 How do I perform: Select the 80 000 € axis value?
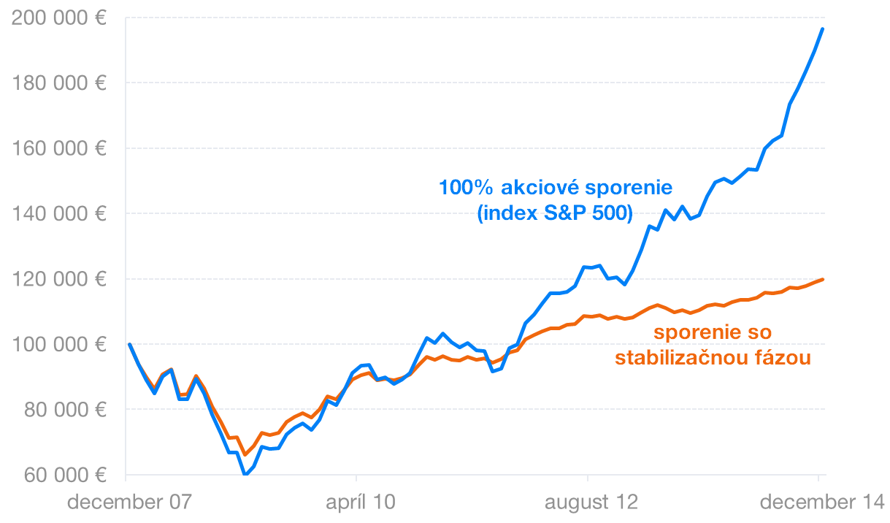coord(64,410)
